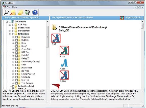Select the A.pes design thumbnail
The width and height of the screenshot is (146, 108).
tap(64, 63)
